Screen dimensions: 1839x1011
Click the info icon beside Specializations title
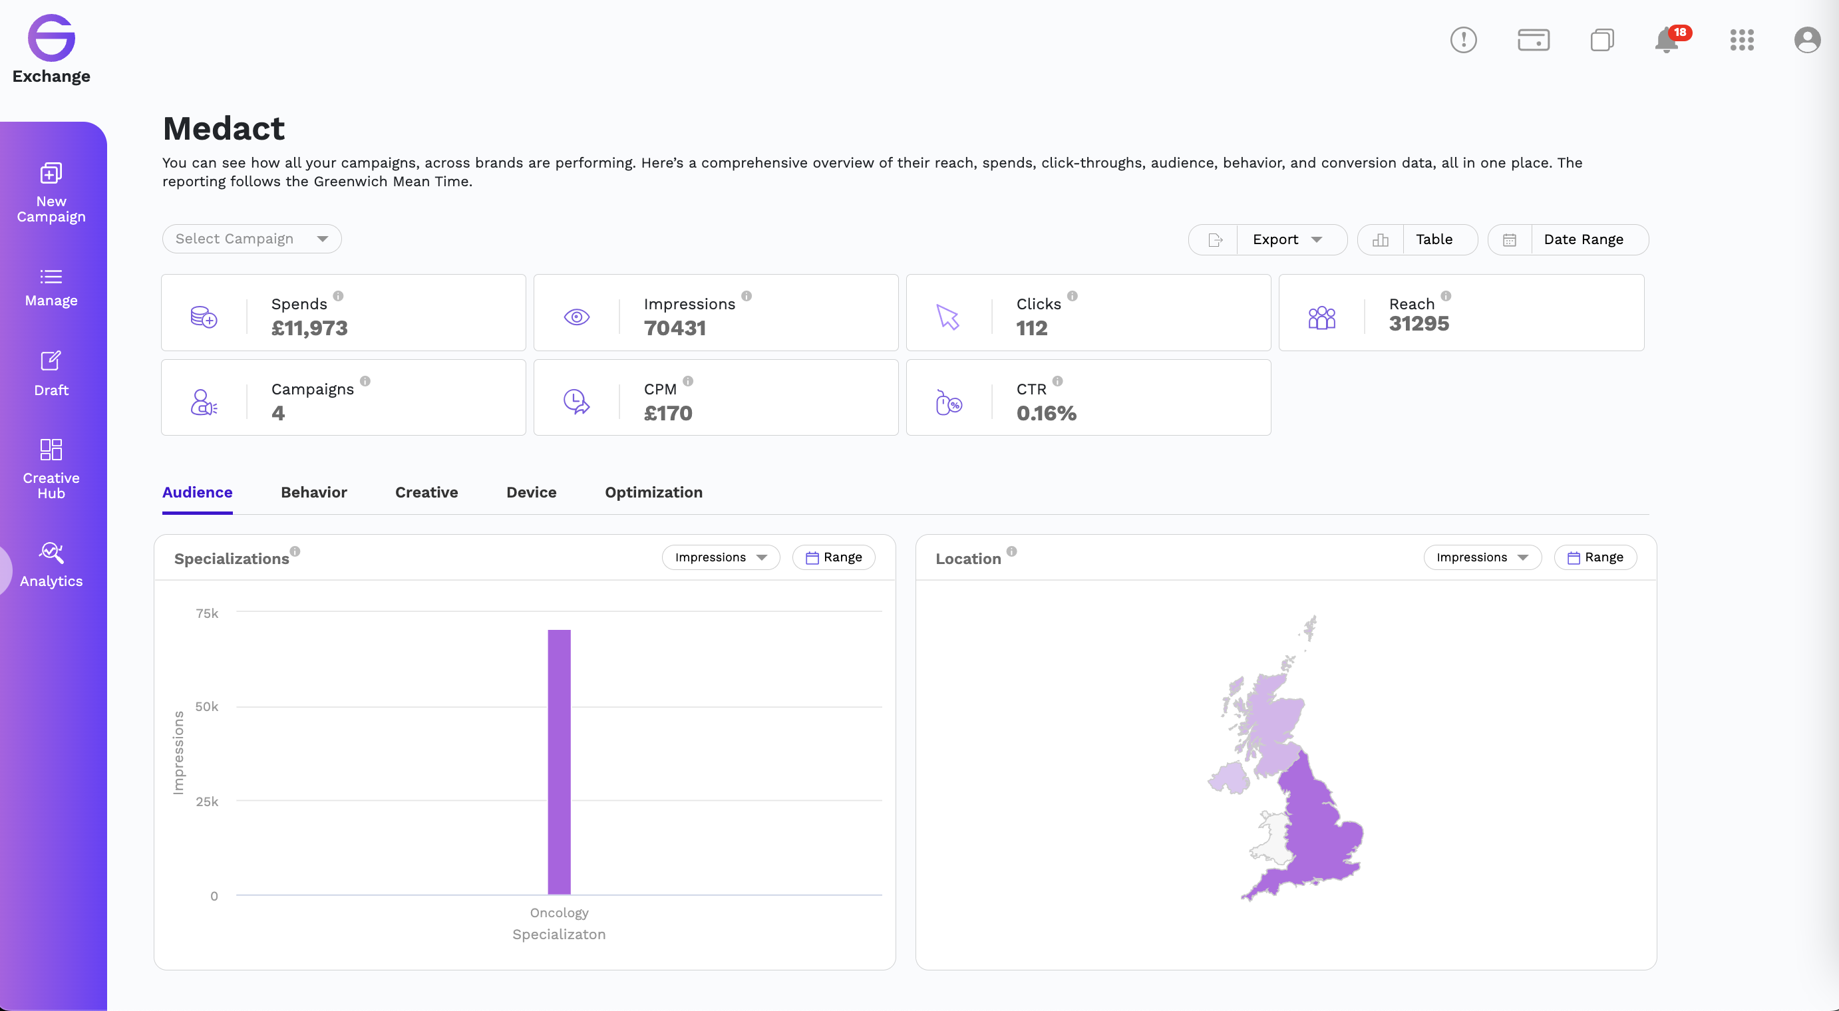tap(295, 551)
